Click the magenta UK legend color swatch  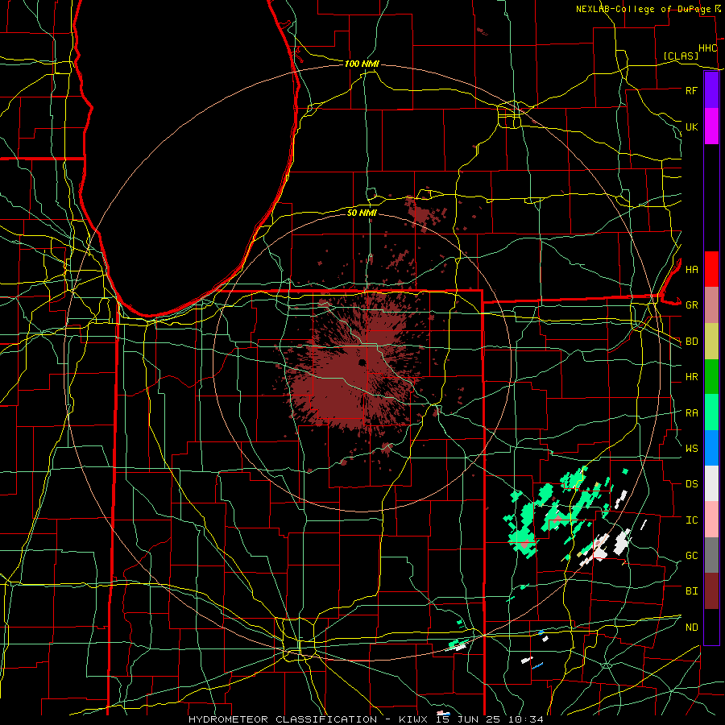coord(711,126)
